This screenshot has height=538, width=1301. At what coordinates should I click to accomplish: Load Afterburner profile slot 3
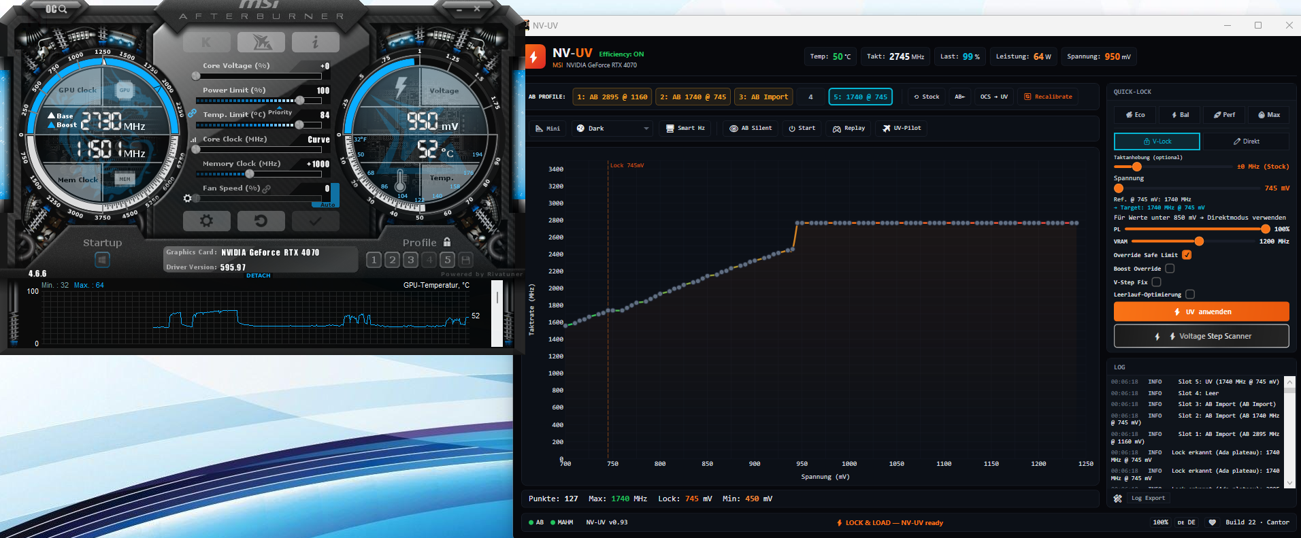(x=410, y=259)
